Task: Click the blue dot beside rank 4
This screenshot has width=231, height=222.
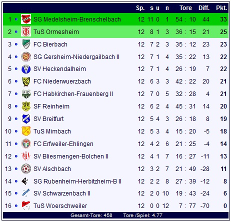Action: pos(16,57)
